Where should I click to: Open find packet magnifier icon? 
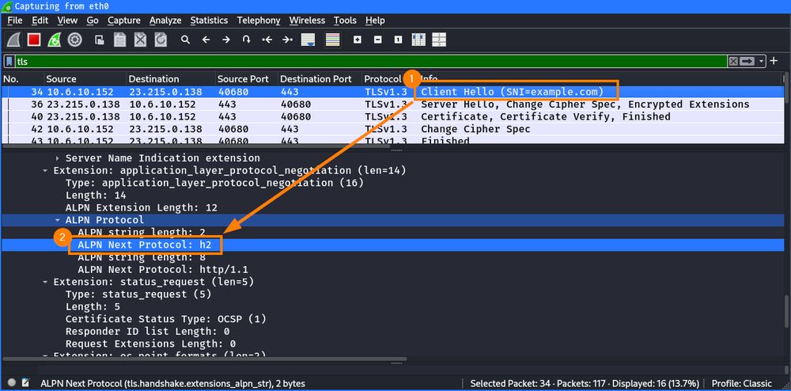click(186, 40)
